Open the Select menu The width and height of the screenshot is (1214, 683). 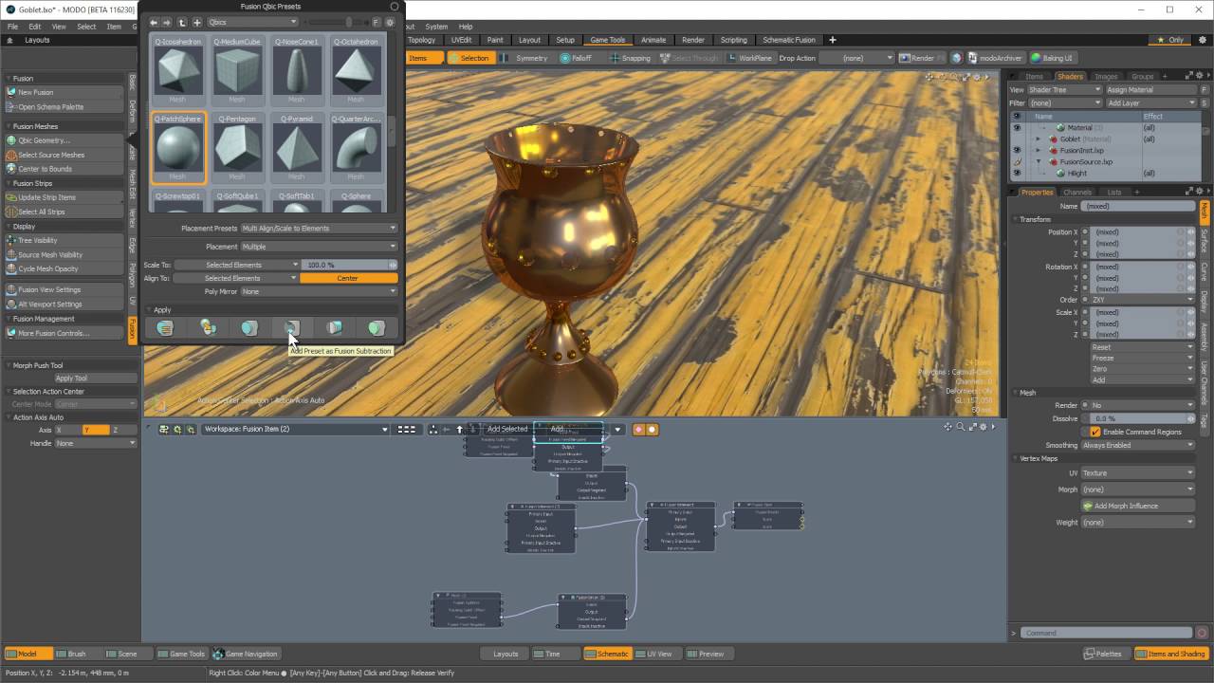click(86, 27)
